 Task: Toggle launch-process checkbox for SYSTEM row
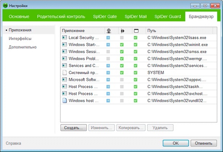point(122,73)
